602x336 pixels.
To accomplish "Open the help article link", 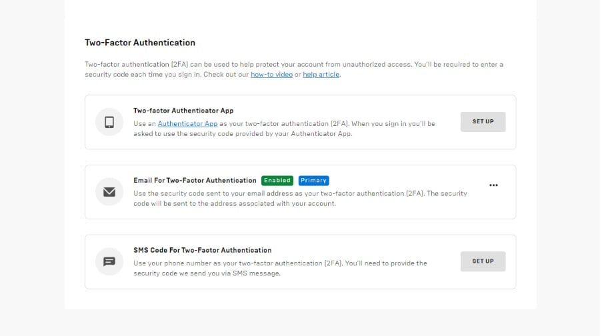I will click(x=321, y=75).
